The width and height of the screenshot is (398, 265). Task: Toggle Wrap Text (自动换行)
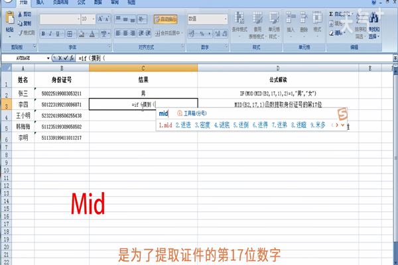165,19
